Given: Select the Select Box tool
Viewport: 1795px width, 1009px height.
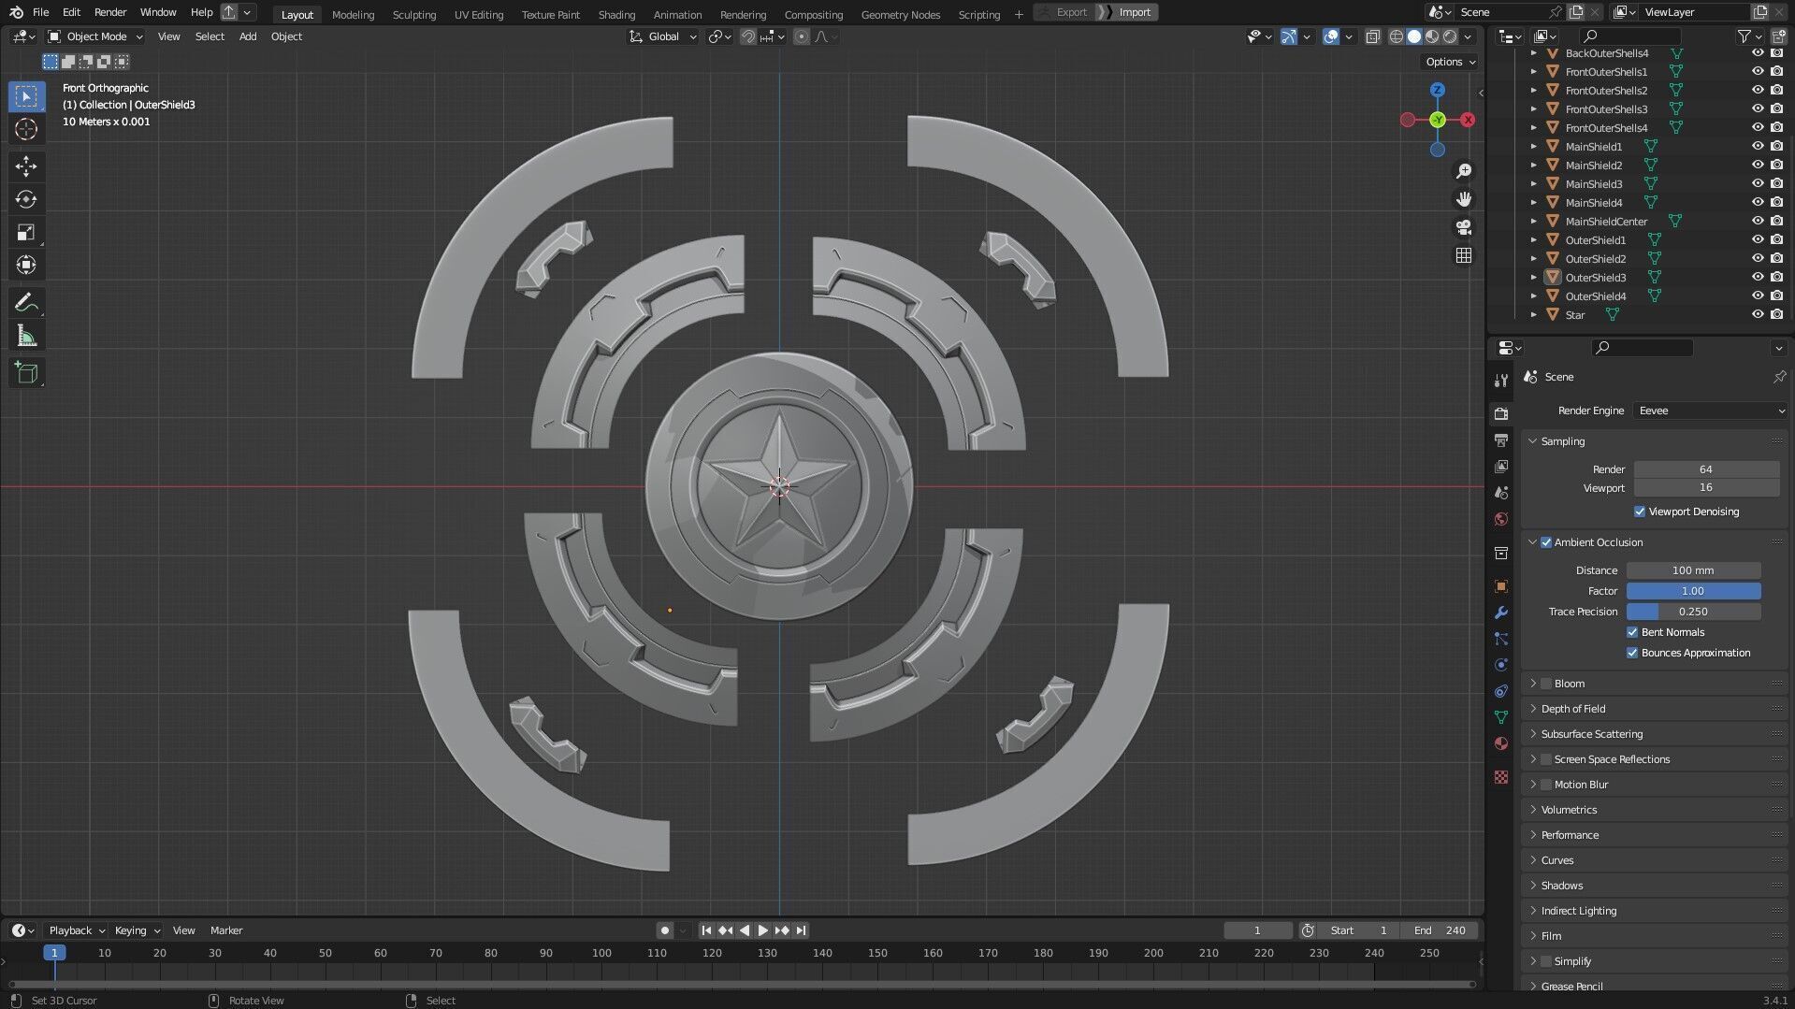Looking at the screenshot, I should coord(26,96).
